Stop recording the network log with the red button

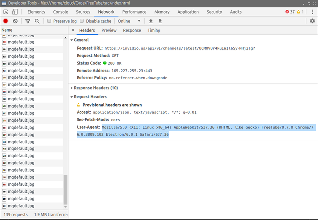click(x=5, y=21)
